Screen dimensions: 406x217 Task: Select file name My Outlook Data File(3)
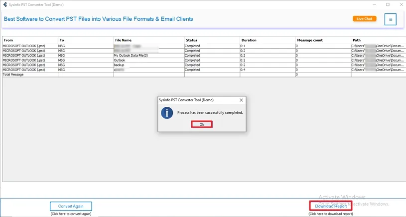click(x=149, y=56)
